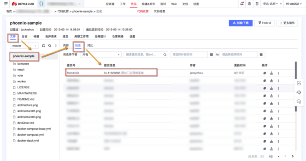Open the docker-compose.yml file
Screen dimensions: 306x161
pos(30,134)
